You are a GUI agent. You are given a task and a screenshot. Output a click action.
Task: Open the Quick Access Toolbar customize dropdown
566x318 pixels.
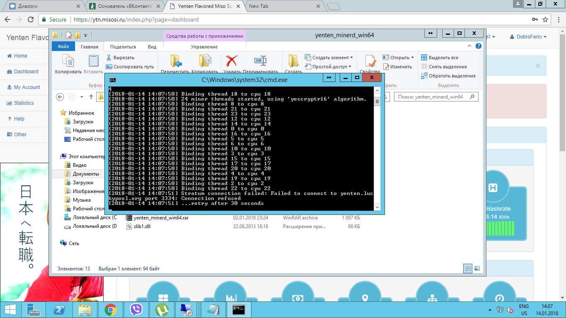[x=86, y=35]
